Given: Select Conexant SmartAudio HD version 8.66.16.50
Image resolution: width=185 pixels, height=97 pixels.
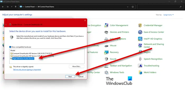Looking at the screenshot, I should 32,53.
